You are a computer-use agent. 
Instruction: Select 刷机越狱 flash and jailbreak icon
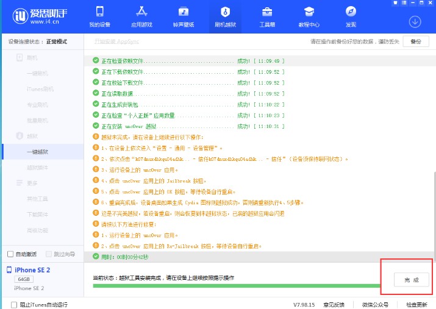(224, 17)
